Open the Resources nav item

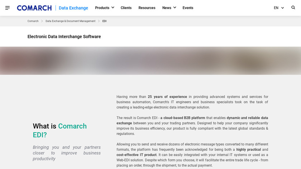coord(147,8)
